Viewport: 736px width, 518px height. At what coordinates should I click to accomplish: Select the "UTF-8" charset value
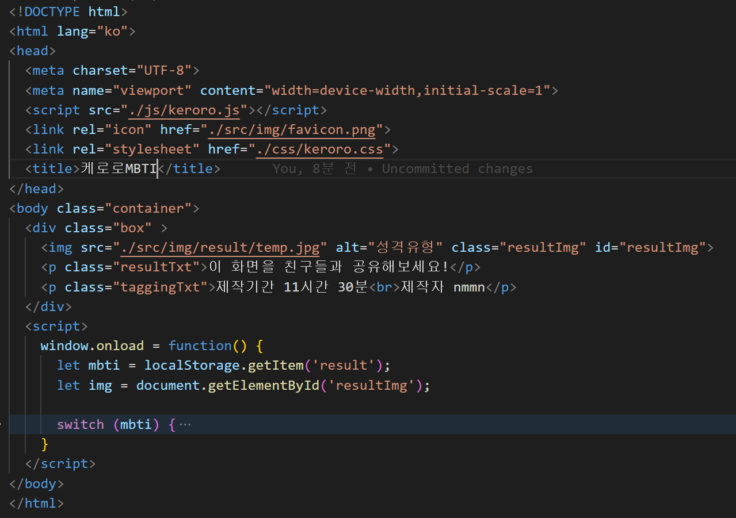[164, 70]
